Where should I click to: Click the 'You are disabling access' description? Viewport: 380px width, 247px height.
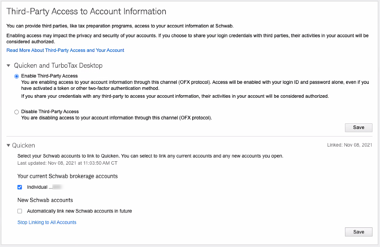(x=117, y=118)
